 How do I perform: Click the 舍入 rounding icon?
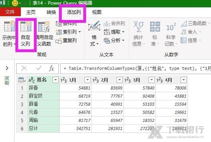tap(184, 32)
